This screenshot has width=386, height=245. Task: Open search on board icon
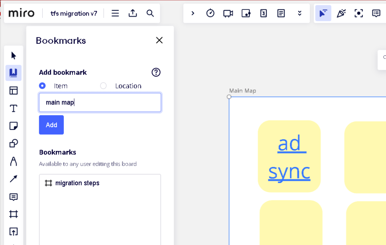click(150, 13)
